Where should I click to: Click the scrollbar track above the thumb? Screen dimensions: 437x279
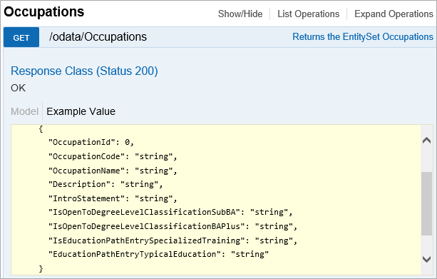(426, 158)
